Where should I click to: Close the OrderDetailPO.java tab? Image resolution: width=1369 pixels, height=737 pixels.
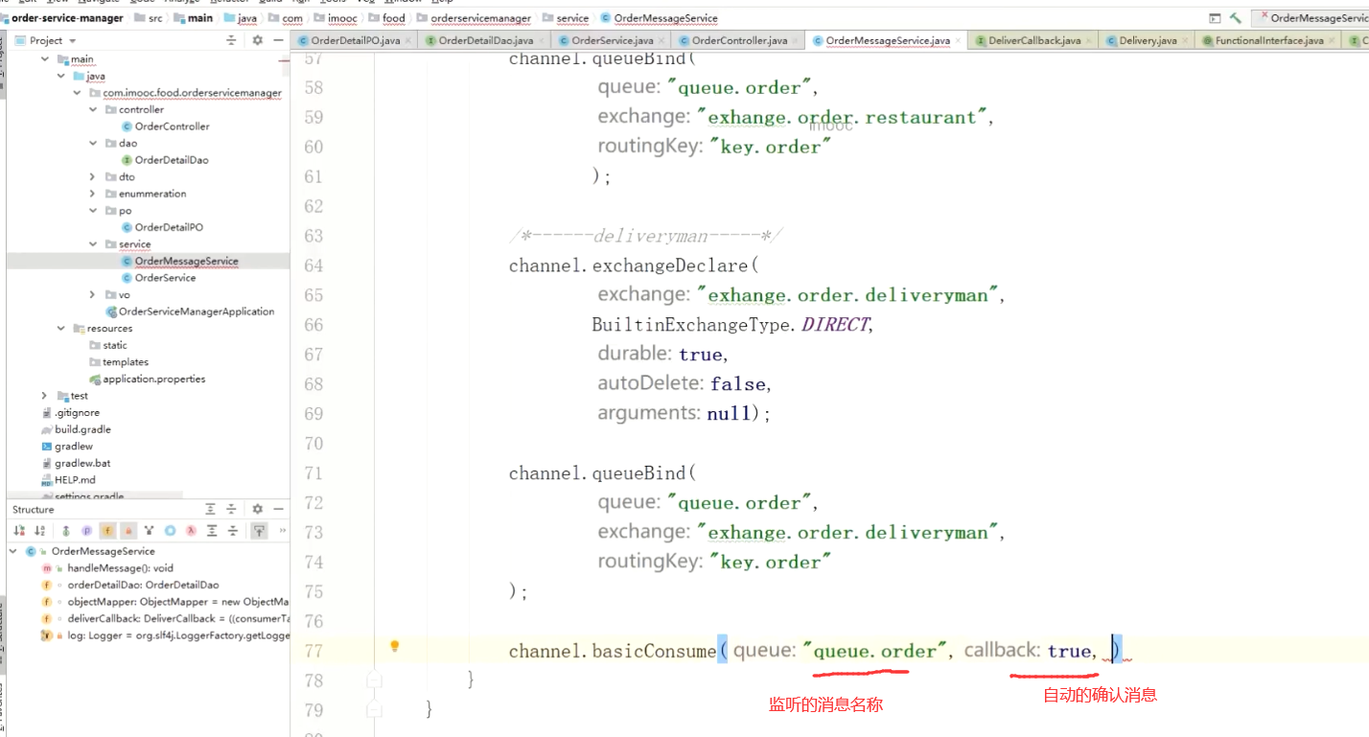[x=409, y=40]
